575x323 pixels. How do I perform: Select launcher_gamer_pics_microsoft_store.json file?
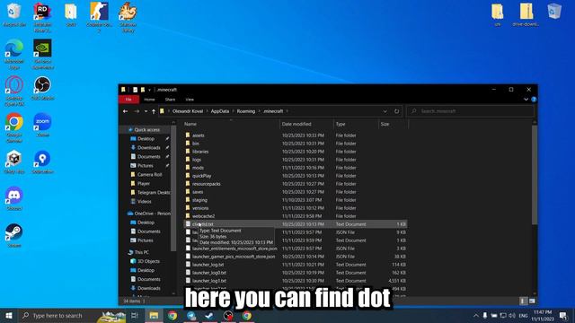[234, 257]
